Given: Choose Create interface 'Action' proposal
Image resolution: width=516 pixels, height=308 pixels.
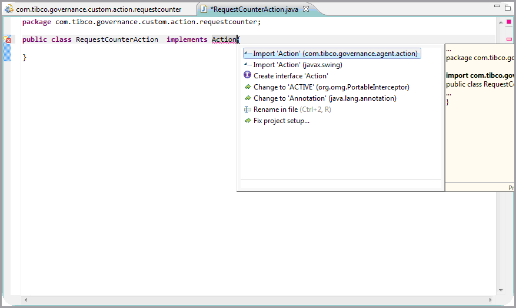Looking at the screenshot, I should click(291, 76).
